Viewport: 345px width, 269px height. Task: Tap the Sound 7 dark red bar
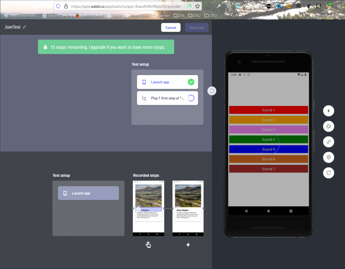coord(269,169)
